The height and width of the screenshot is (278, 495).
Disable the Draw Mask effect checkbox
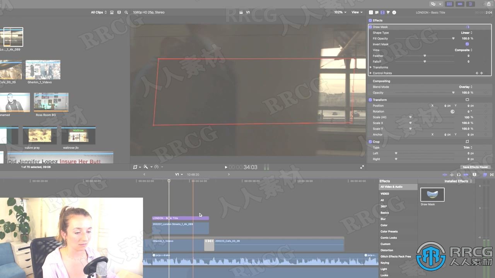[x=370, y=27]
